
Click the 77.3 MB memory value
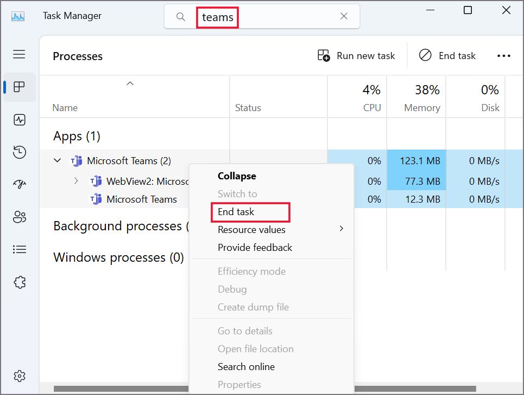coord(423,182)
